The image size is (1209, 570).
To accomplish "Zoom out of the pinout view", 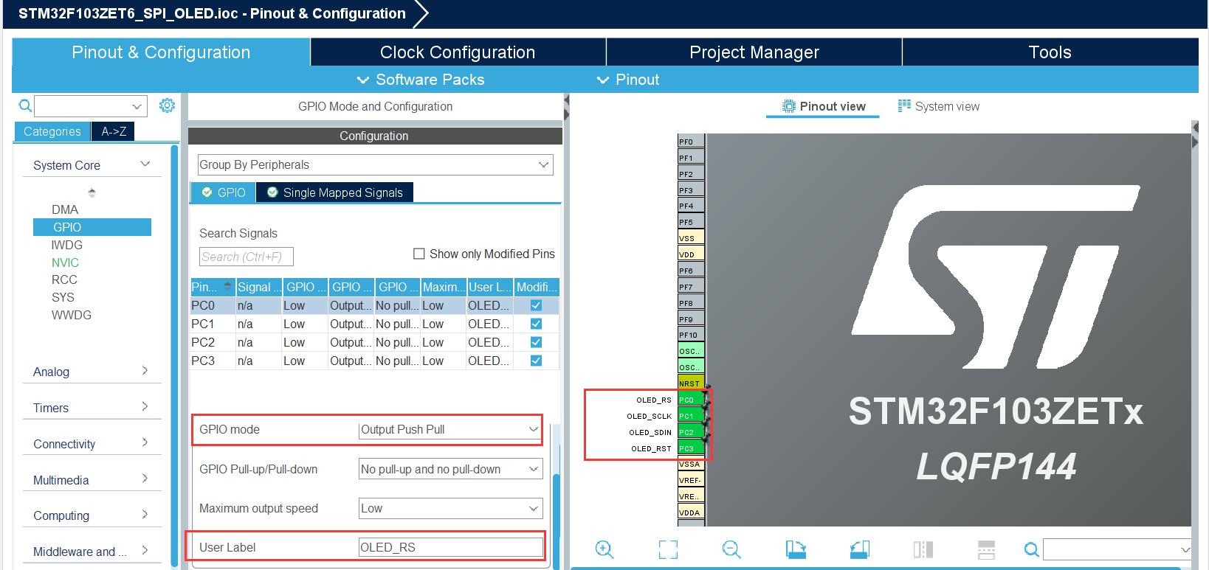I will (x=731, y=549).
